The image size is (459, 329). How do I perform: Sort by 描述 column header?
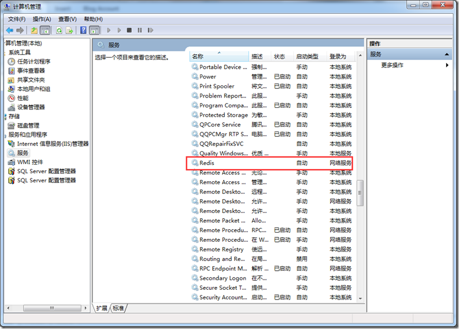[260, 57]
